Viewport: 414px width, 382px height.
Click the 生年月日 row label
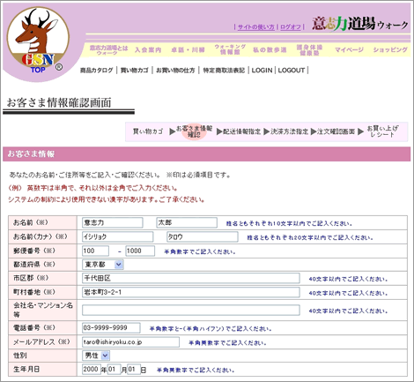(26, 370)
